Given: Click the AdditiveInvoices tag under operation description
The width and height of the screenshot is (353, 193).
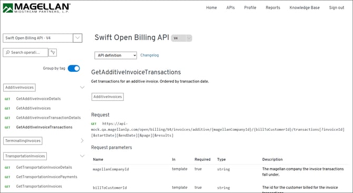Looking at the screenshot, I should tap(107, 96).
